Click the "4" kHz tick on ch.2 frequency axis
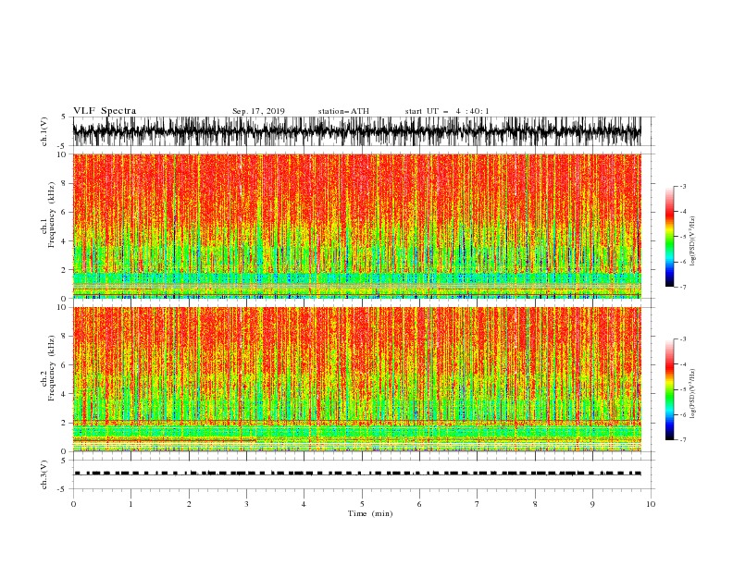 64,394
